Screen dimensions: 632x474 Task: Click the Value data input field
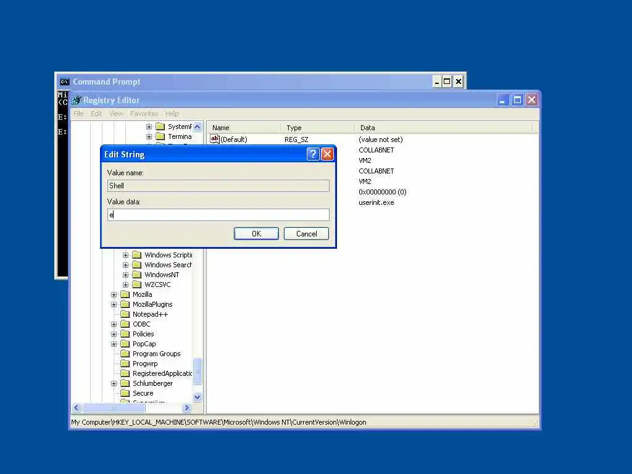coord(218,215)
